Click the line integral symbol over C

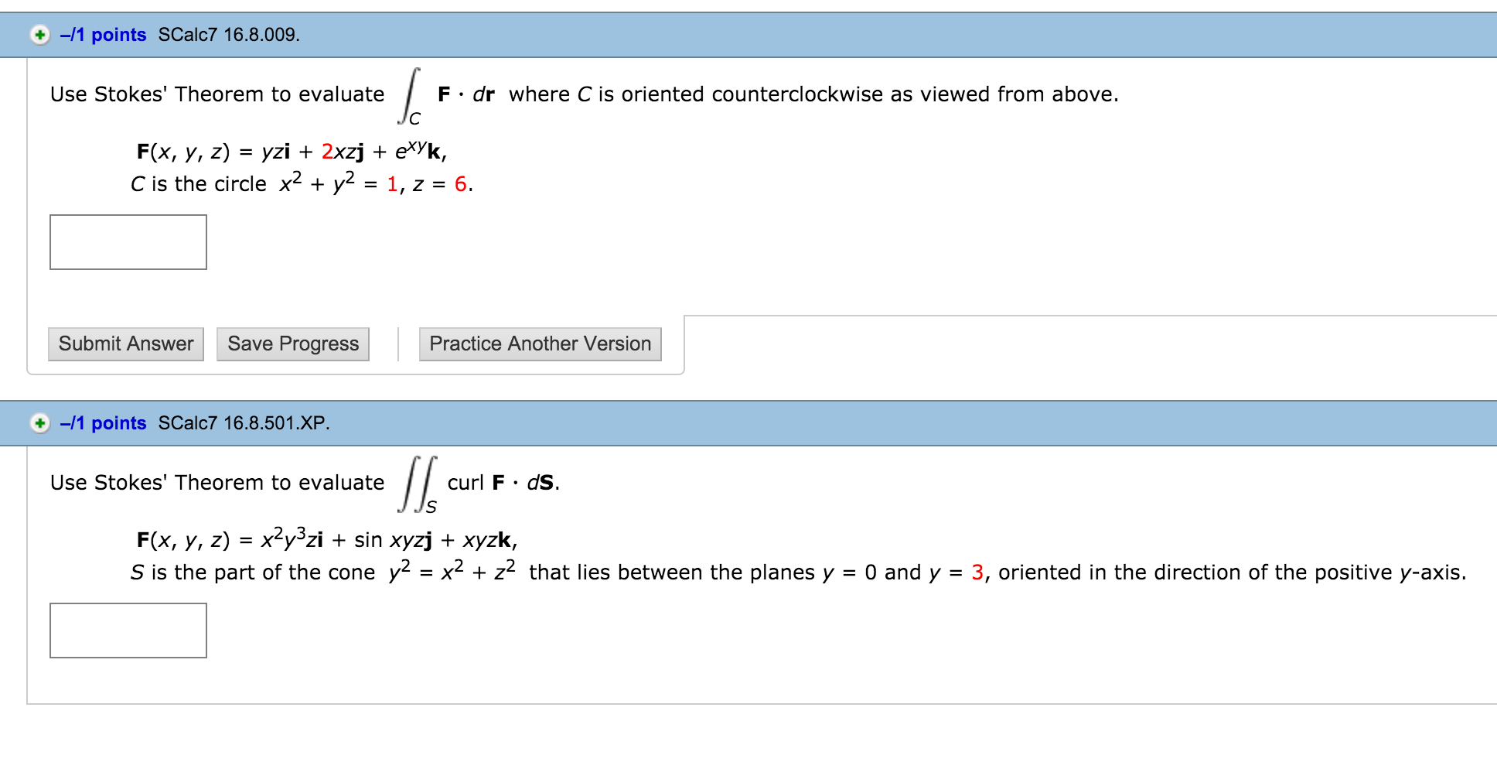tap(411, 96)
